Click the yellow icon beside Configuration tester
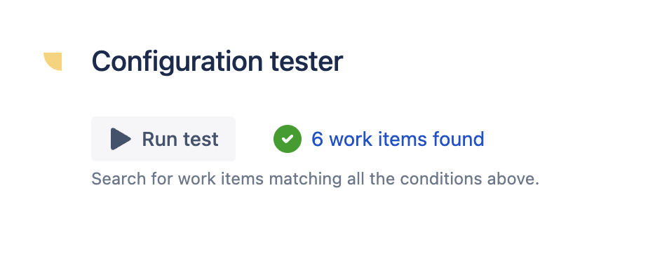This screenshot has width=648, height=268. tap(53, 62)
